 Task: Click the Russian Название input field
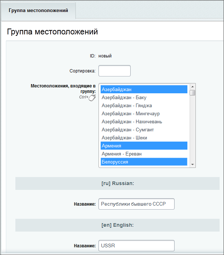[137, 204]
